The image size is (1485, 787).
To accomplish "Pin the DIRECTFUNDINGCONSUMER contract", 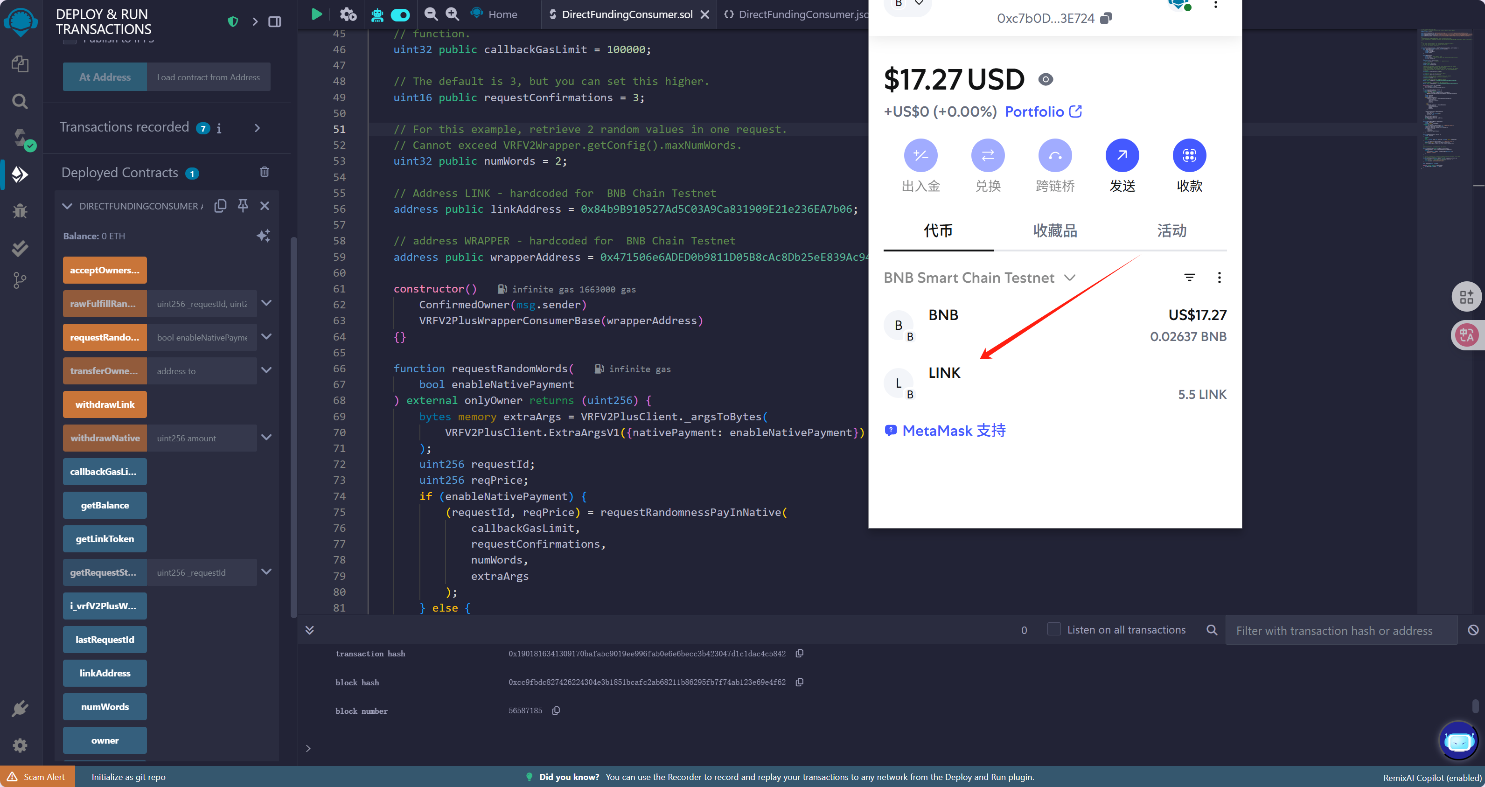I will click(243, 206).
